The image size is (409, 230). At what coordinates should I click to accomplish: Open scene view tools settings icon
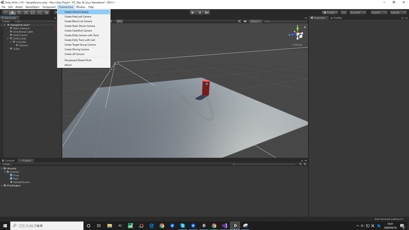pyautogui.click(x=239, y=21)
